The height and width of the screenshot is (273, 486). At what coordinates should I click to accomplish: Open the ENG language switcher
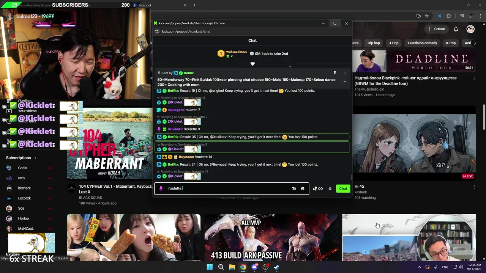coord(445,267)
